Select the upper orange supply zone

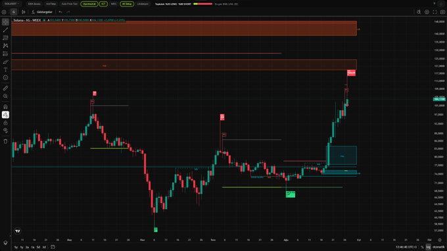pos(184,28)
